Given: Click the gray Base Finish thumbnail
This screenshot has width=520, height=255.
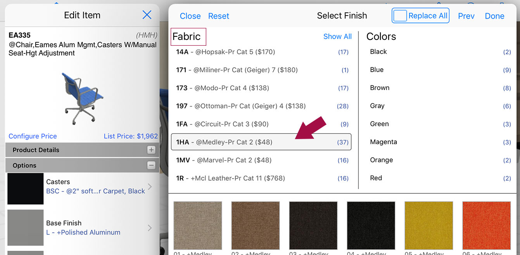Looking at the screenshot, I should (x=26, y=228).
